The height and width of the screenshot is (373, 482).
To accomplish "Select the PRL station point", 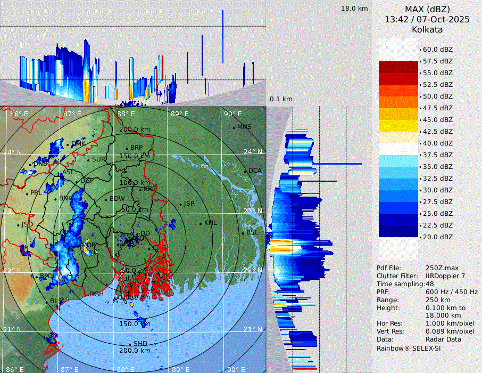I will click(x=27, y=193).
